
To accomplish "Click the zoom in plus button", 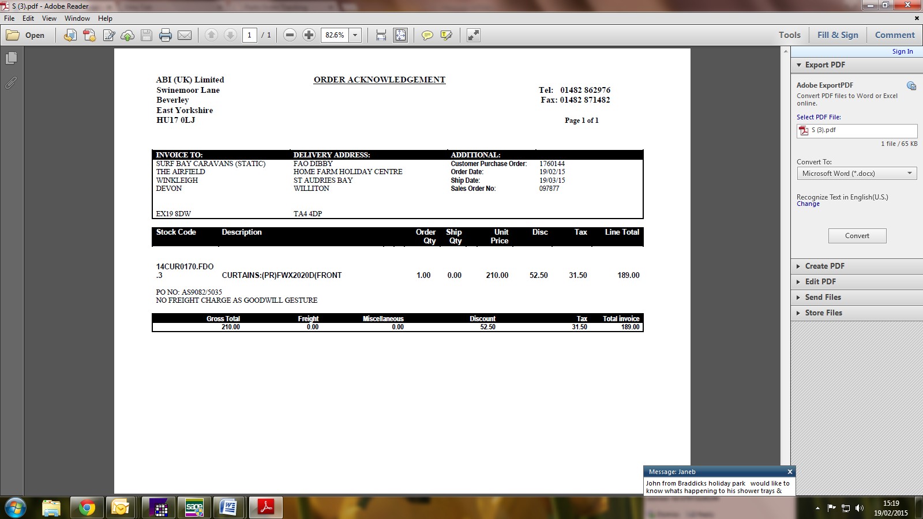I will click(x=309, y=35).
